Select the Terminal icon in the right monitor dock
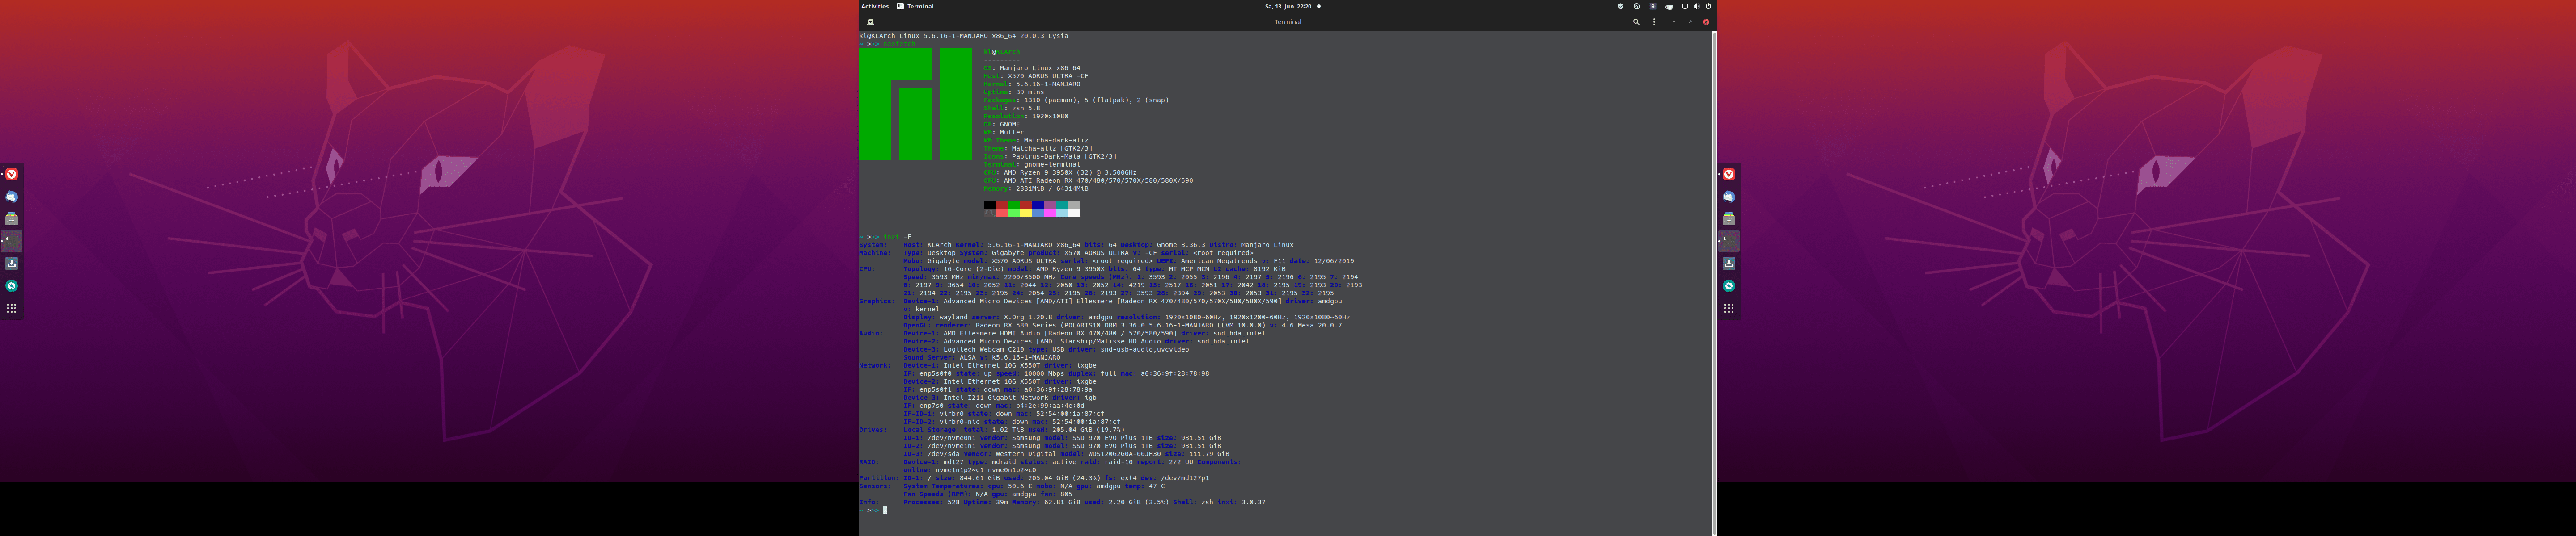Image resolution: width=2576 pixels, height=536 pixels. click(1729, 241)
